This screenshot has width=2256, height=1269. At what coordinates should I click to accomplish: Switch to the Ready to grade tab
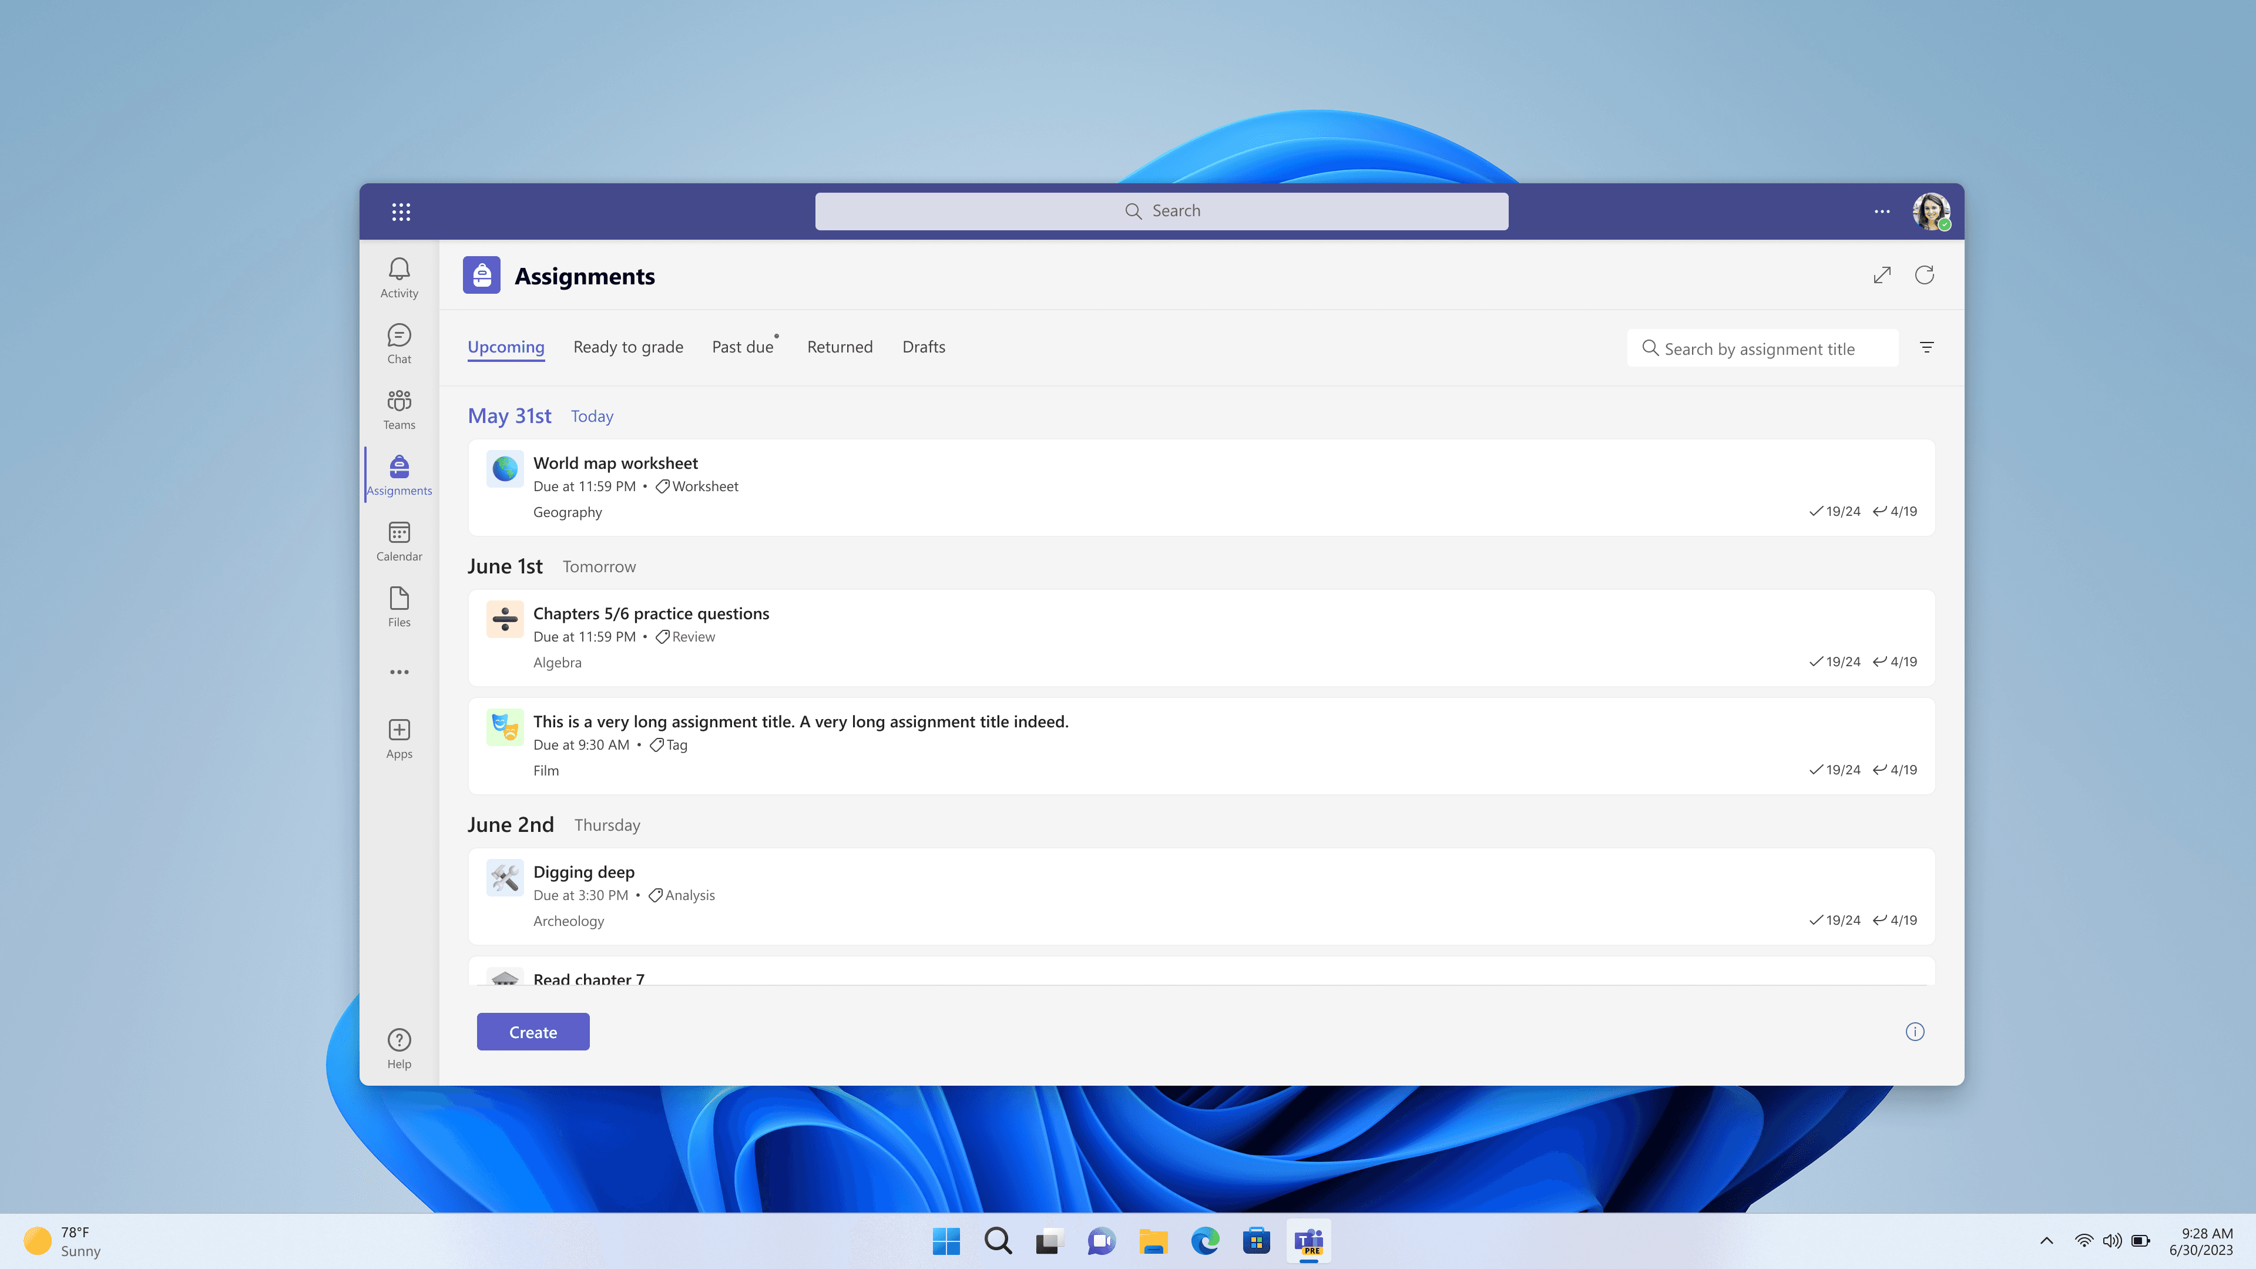pyautogui.click(x=628, y=347)
